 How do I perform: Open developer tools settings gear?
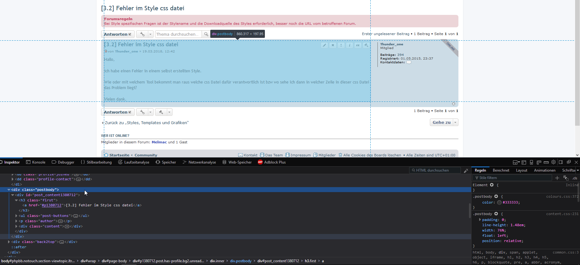coord(553,162)
